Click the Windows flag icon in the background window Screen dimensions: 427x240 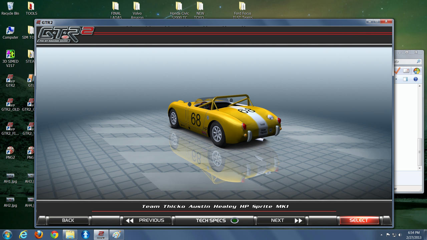417,71
